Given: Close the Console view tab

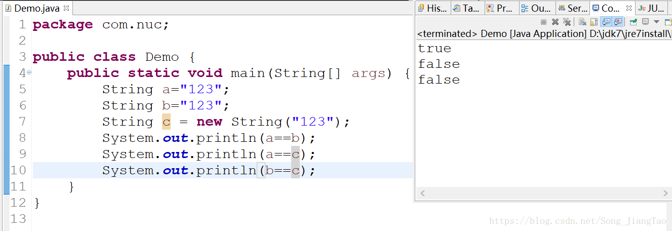Looking at the screenshot, I should (628, 8).
